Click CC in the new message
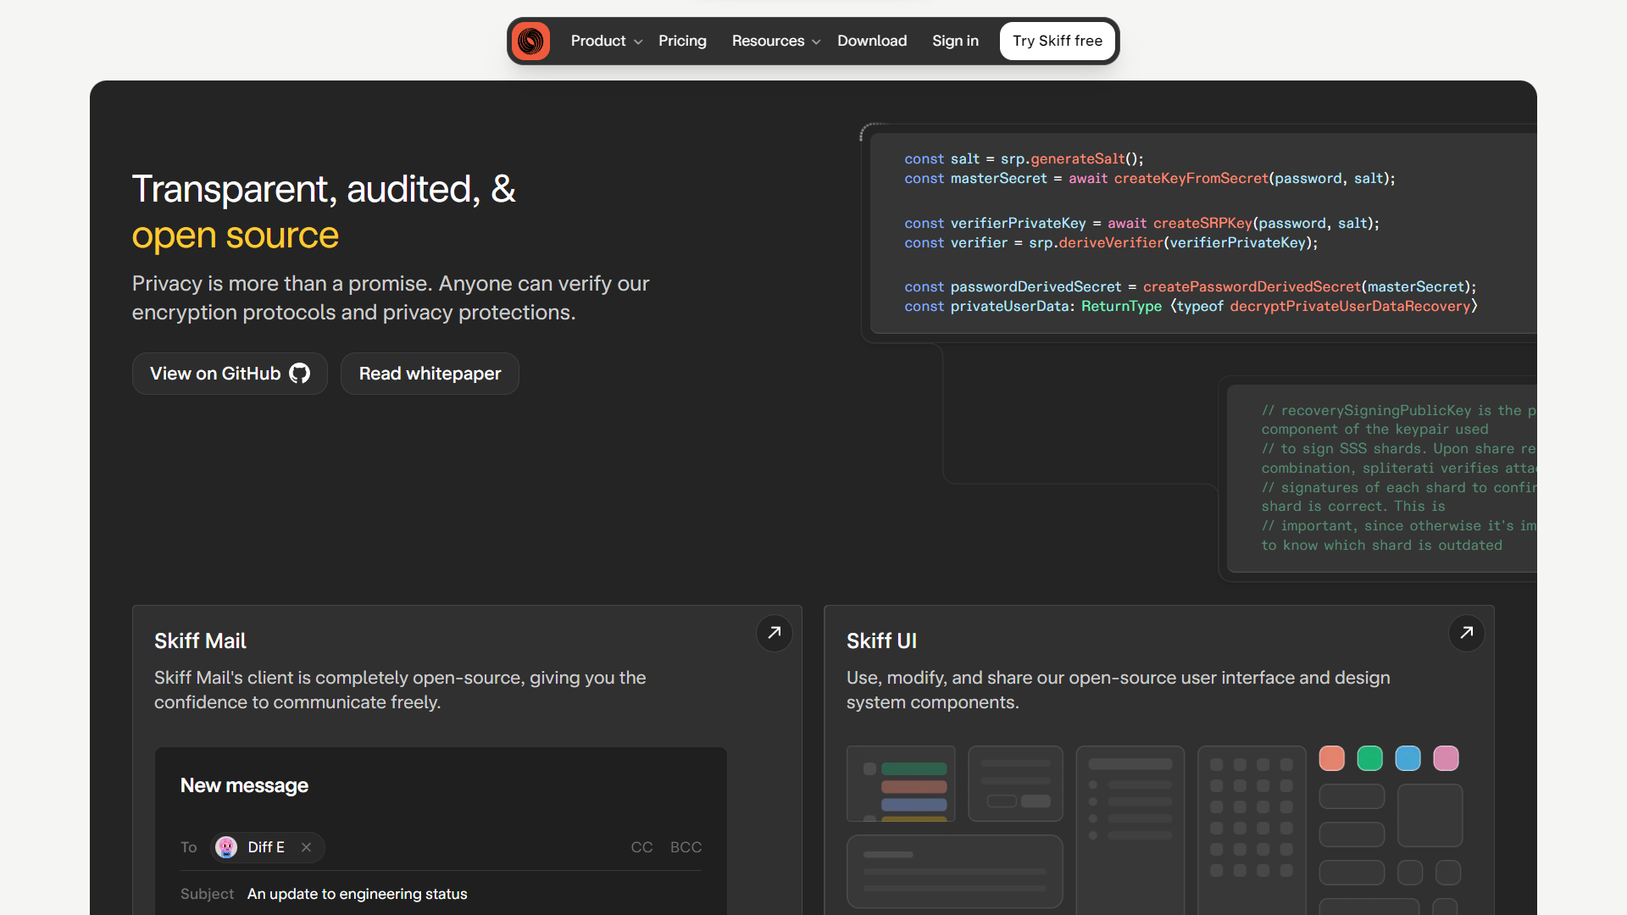Viewport: 1627px width, 915px height. pyautogui.click(x=641, y=847)
